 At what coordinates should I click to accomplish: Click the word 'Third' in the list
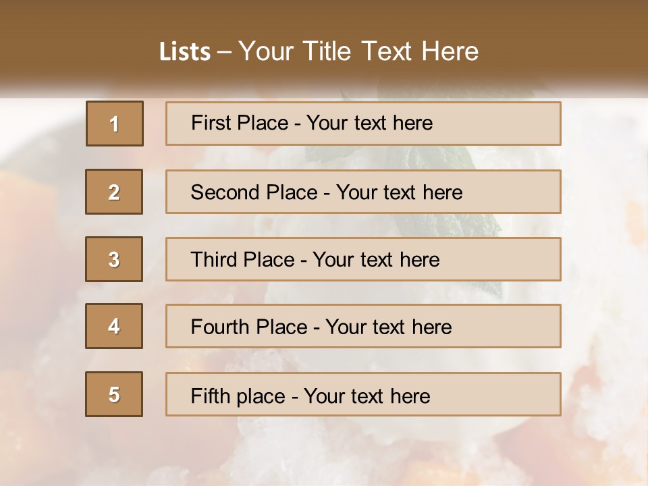click(x=215, y=260)
